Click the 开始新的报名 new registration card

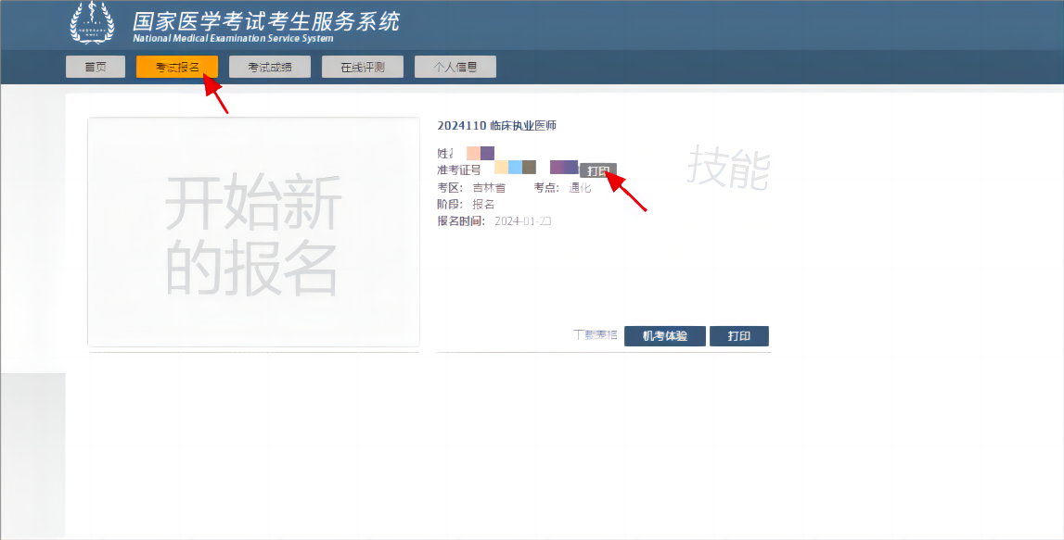click(x=254, y=231)
